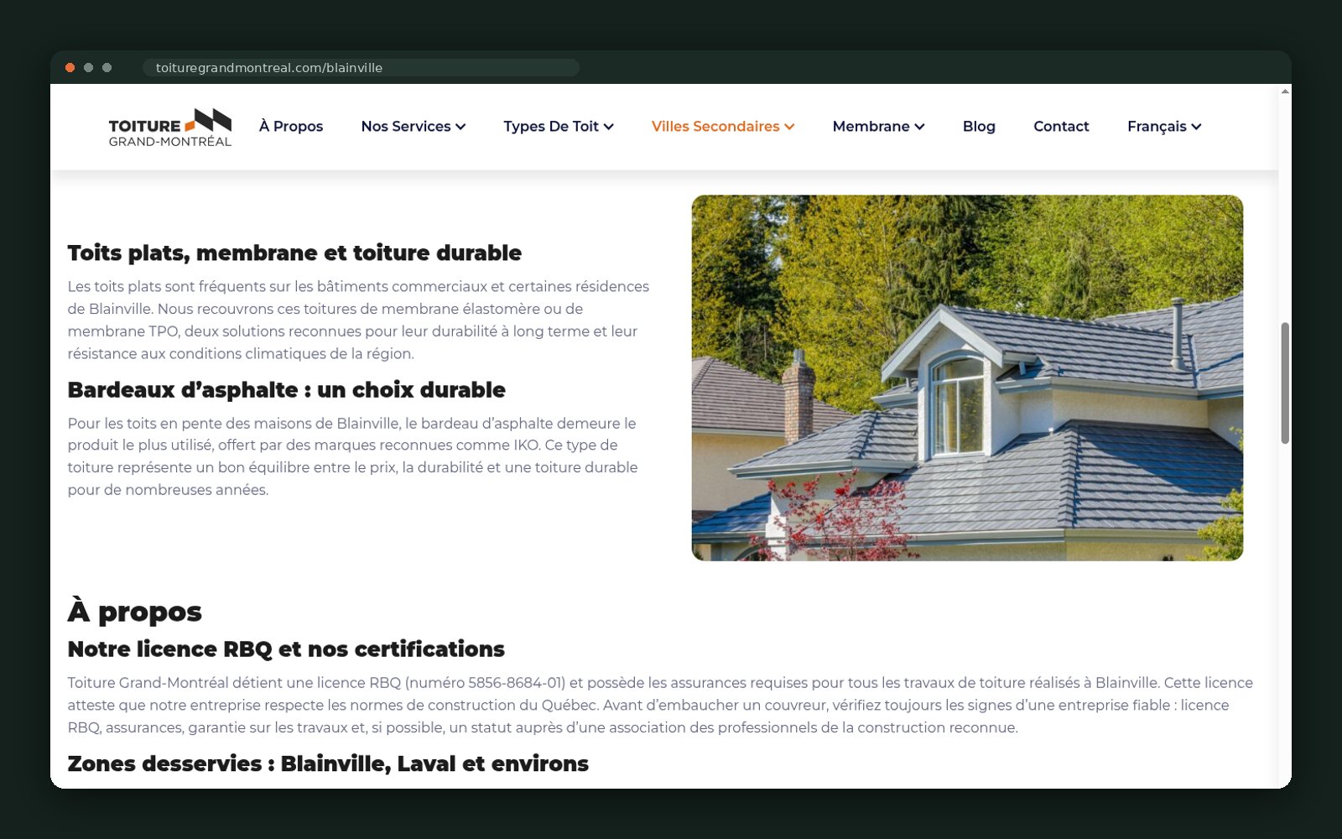The width and height of the screenshot is (1342, 839).
Task: Click the heading 'Toits plats, membrane et toiture durable'
Action: tap(294, 253)
